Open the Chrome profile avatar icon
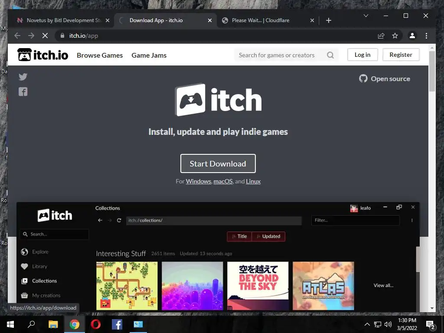The height and width of the screenshot is (333, 444). (x=412, y=36)
